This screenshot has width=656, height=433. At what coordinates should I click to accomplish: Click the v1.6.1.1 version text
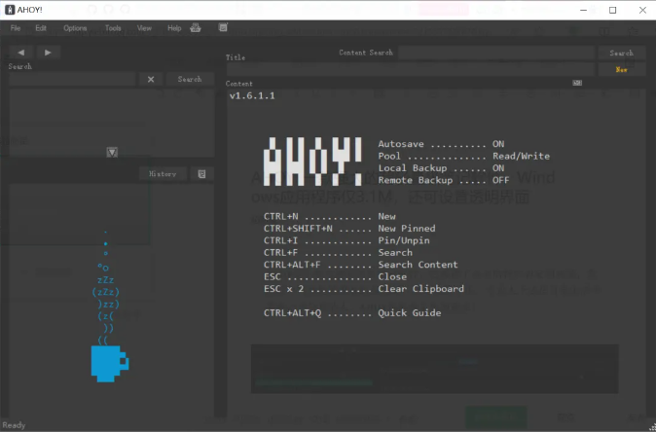point(252,95)
